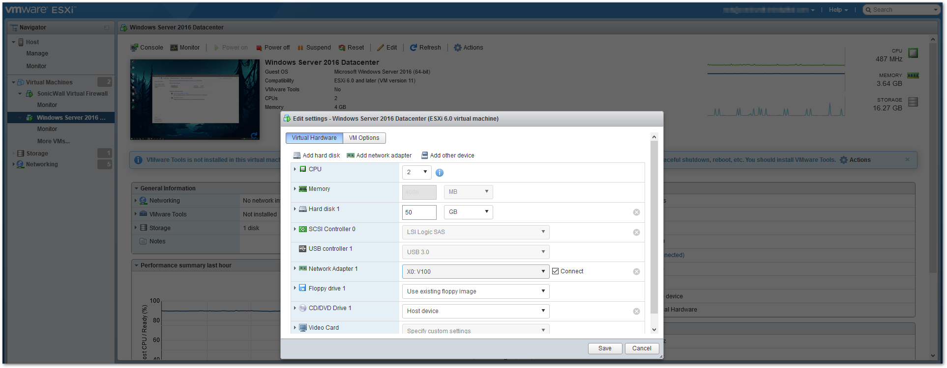Open Network Adapter X0: V100 dropdown
This screenshot has height=368, width=947.
tap(475, 272)
